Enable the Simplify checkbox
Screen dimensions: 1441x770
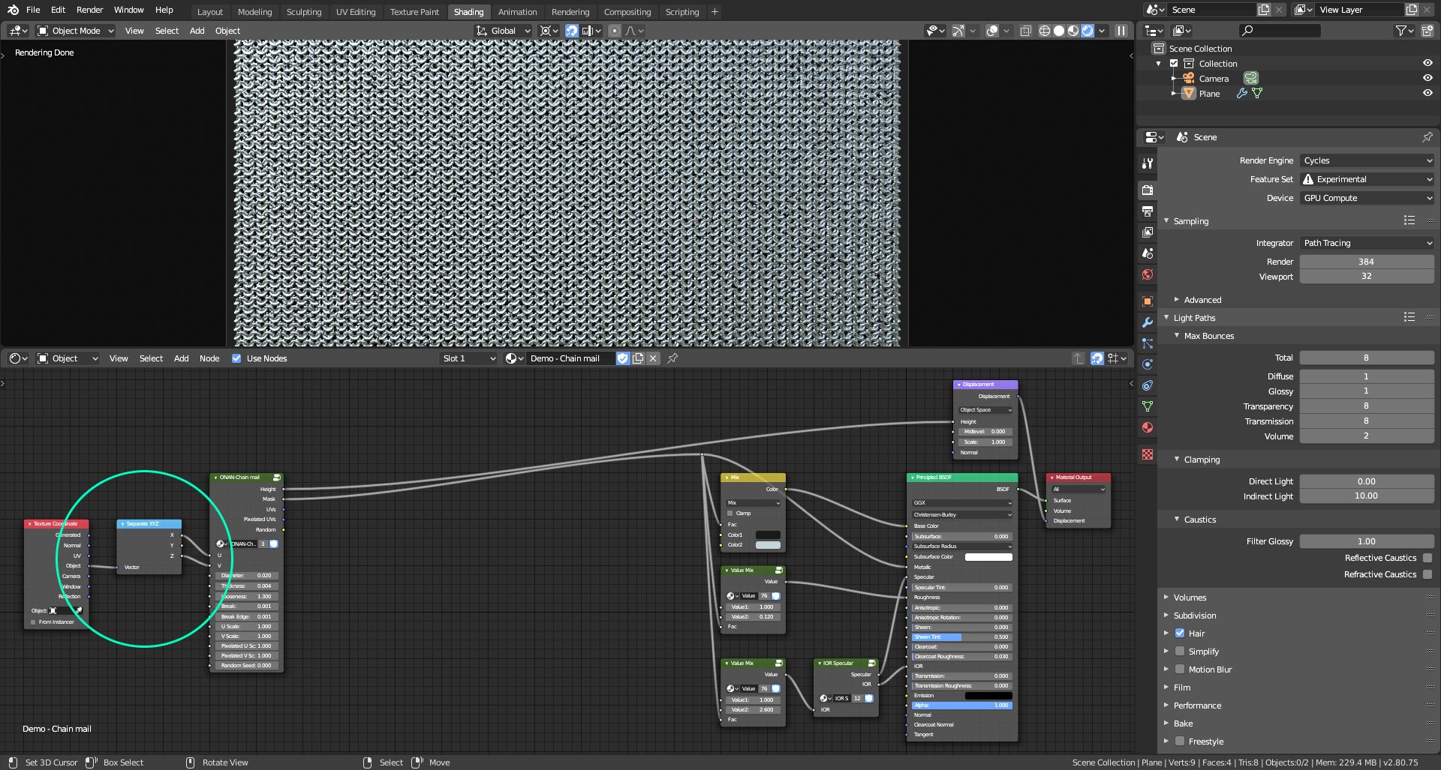coord(1180,652)
